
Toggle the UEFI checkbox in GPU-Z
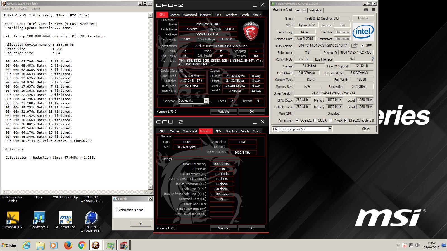click(362, 45)
